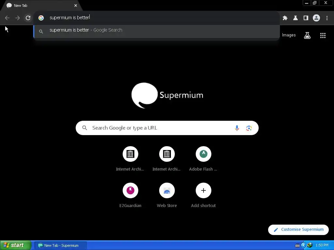Click the browser forward arrow
This screenshot has width=334, height=250.
click(18, 18)
